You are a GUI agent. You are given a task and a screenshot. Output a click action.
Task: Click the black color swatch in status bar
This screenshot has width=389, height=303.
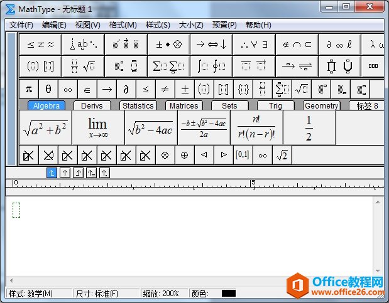tap(229, 294)
